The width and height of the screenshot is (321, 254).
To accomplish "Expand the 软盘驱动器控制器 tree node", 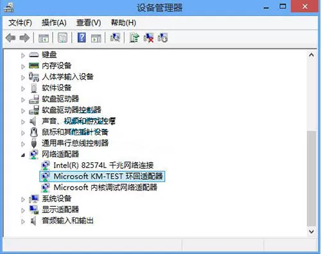I will point(23,111).
